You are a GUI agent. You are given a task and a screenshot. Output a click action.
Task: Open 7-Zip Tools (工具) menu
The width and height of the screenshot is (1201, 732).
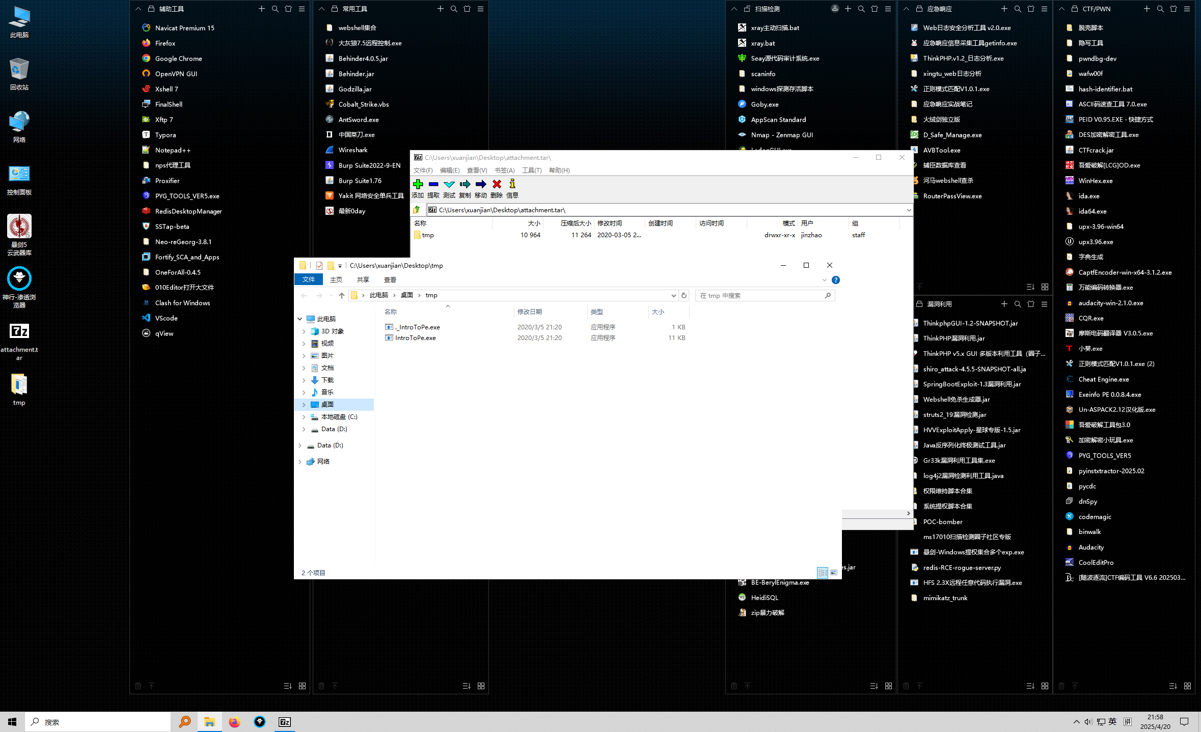coord(532,170)
